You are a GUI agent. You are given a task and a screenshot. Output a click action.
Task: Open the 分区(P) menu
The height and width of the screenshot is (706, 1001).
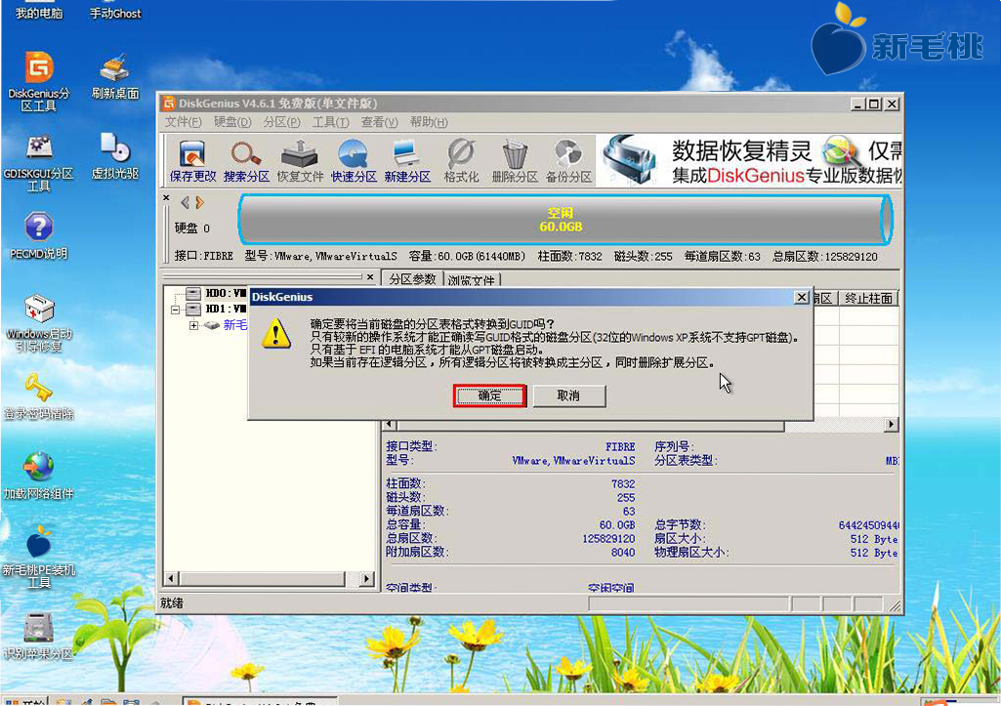(281, 122)
